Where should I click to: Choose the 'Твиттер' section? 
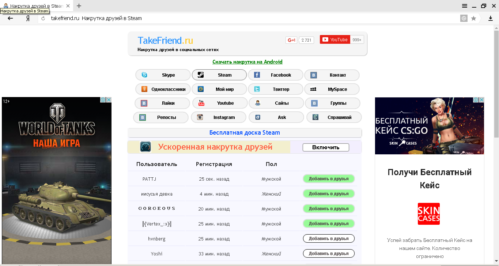point(276,89)
